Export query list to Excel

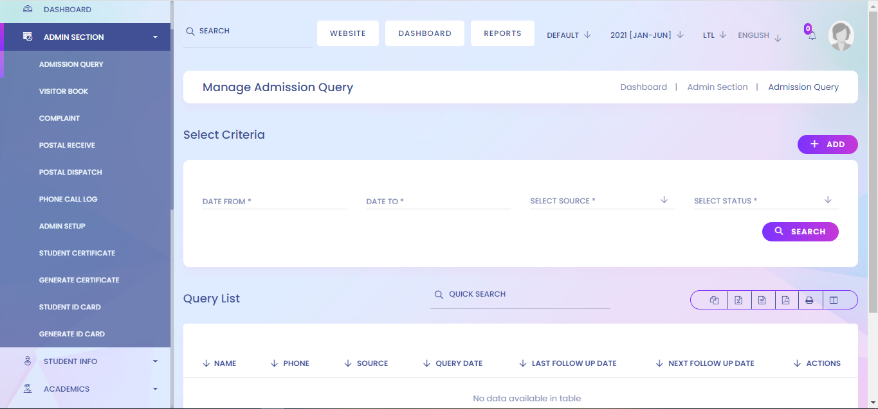tap(738, 299)
